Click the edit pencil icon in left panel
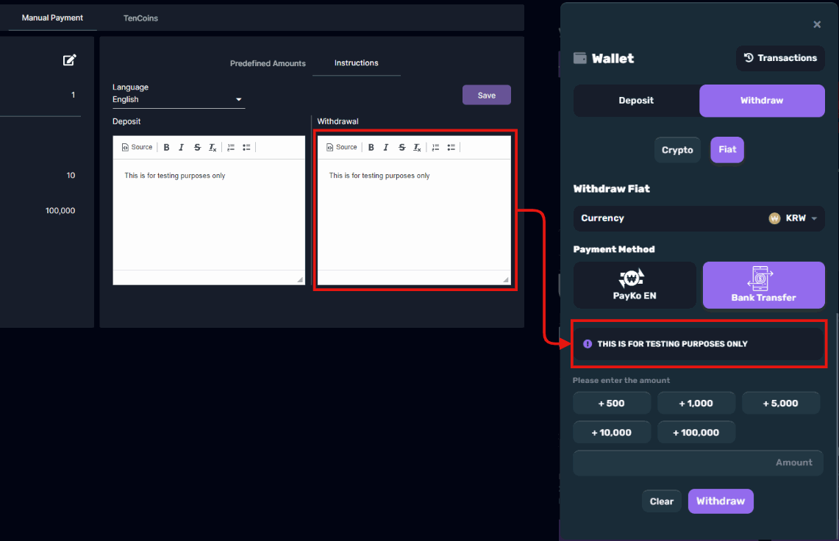The image size is (839, 541). (70, 60)
